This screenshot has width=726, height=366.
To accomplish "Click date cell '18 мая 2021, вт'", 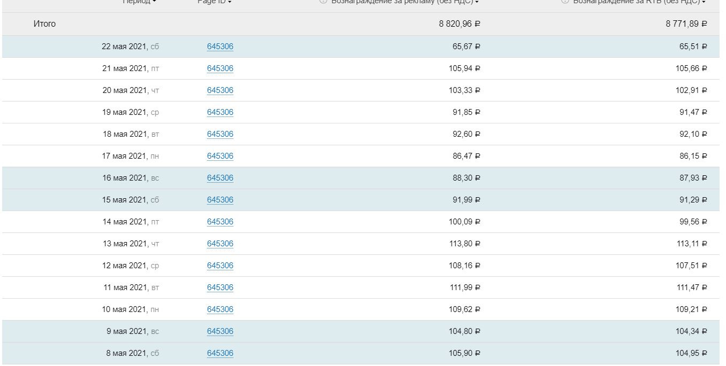I will 131,134.
